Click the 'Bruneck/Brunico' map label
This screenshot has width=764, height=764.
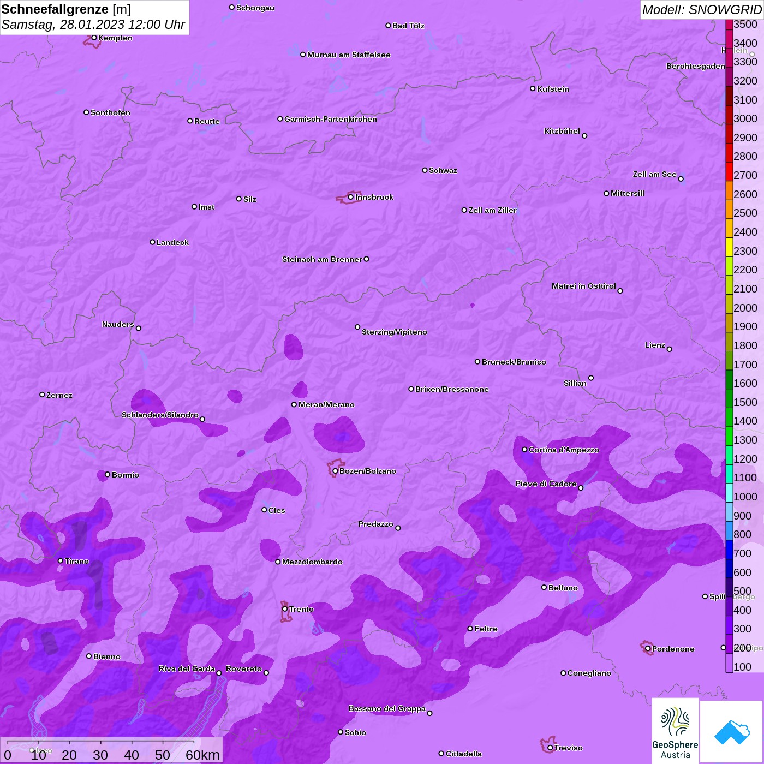click(x=514, y=362)
